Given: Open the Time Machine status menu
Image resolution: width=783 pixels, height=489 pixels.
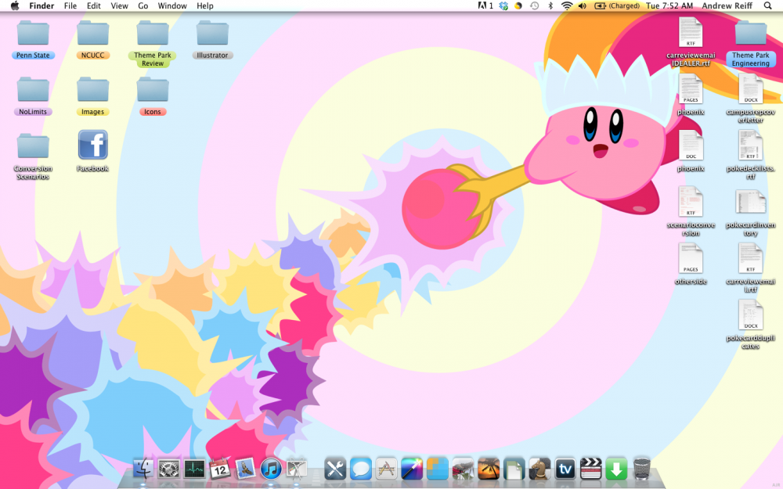Looking at the screenshot, I should (x=533, y=5).
